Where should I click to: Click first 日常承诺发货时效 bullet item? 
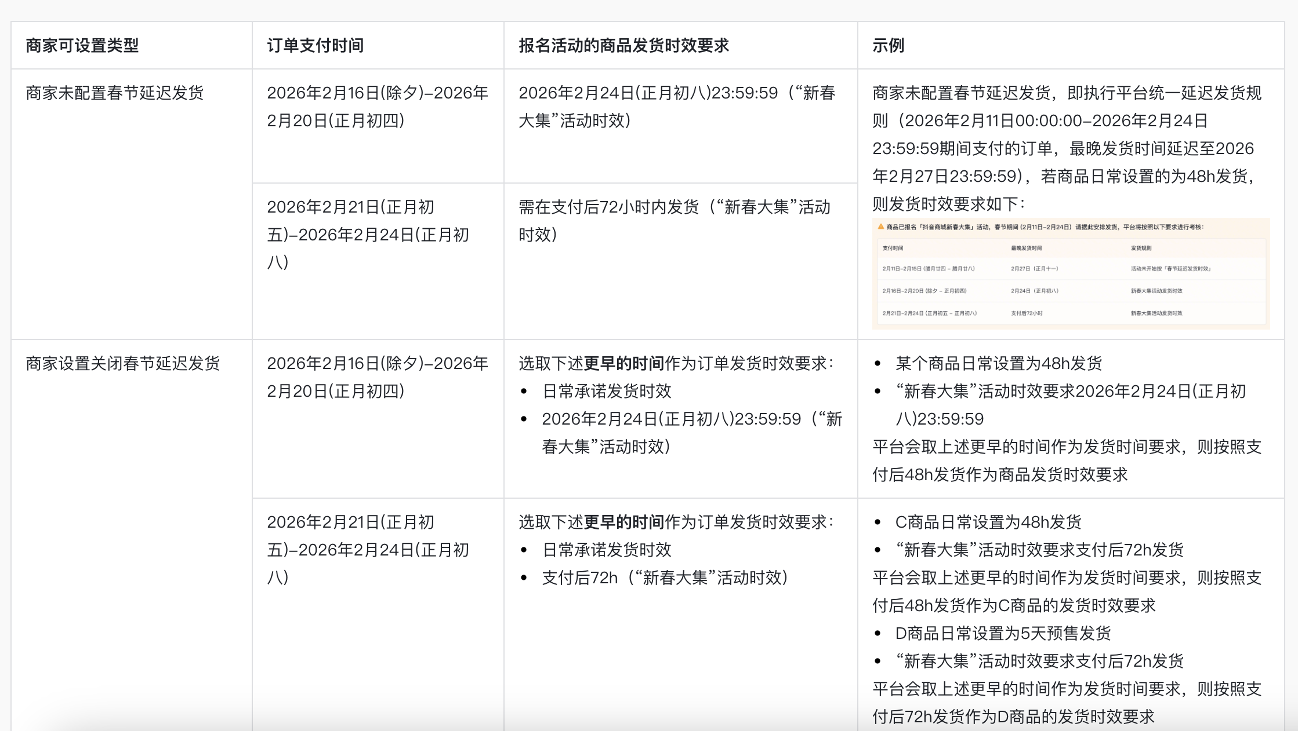(x=607, y=391)
